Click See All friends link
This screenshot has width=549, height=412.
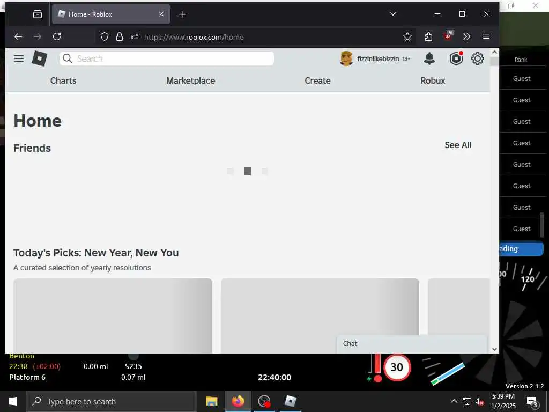point(458,145)
